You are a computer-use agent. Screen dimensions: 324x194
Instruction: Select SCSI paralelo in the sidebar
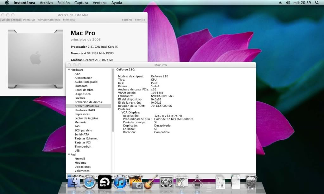(83, 130)
